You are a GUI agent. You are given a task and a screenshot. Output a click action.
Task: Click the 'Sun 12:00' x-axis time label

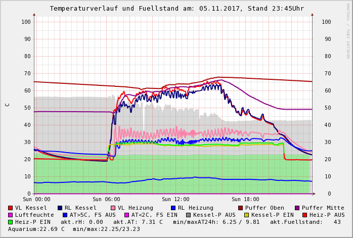[175, 199]
